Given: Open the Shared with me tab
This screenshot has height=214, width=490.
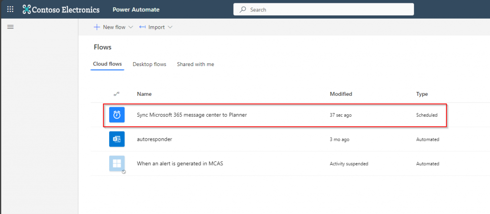Looking at the screenshot, I should (x=195, y=64).
